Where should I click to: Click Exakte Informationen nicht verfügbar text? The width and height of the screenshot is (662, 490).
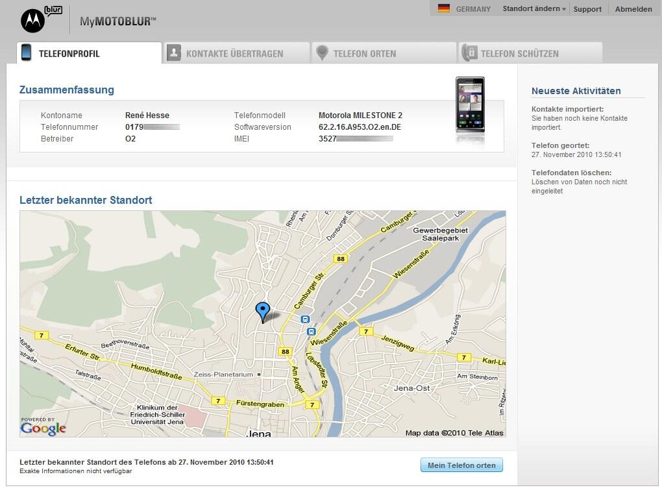click(x=75, y=471)
